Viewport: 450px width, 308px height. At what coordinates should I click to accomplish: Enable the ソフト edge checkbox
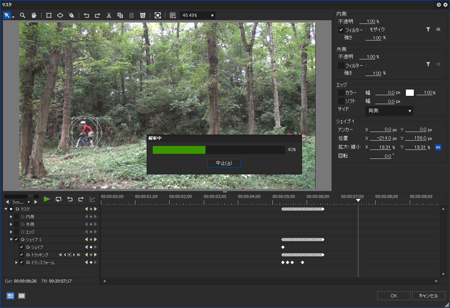[341, 101]
